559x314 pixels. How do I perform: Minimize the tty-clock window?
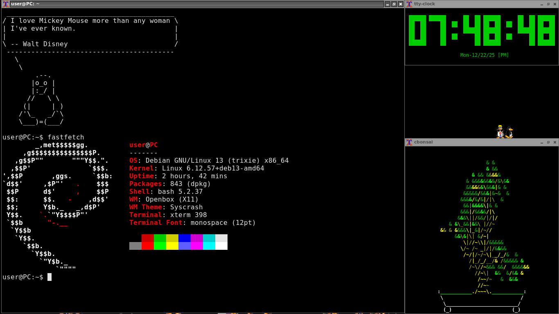(542, 4)
